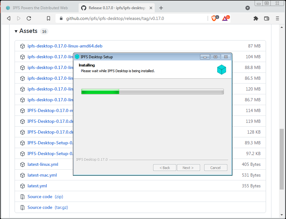Download ipfs-desktop-0.17.0-linux-amd64.deb

[65, 46]
